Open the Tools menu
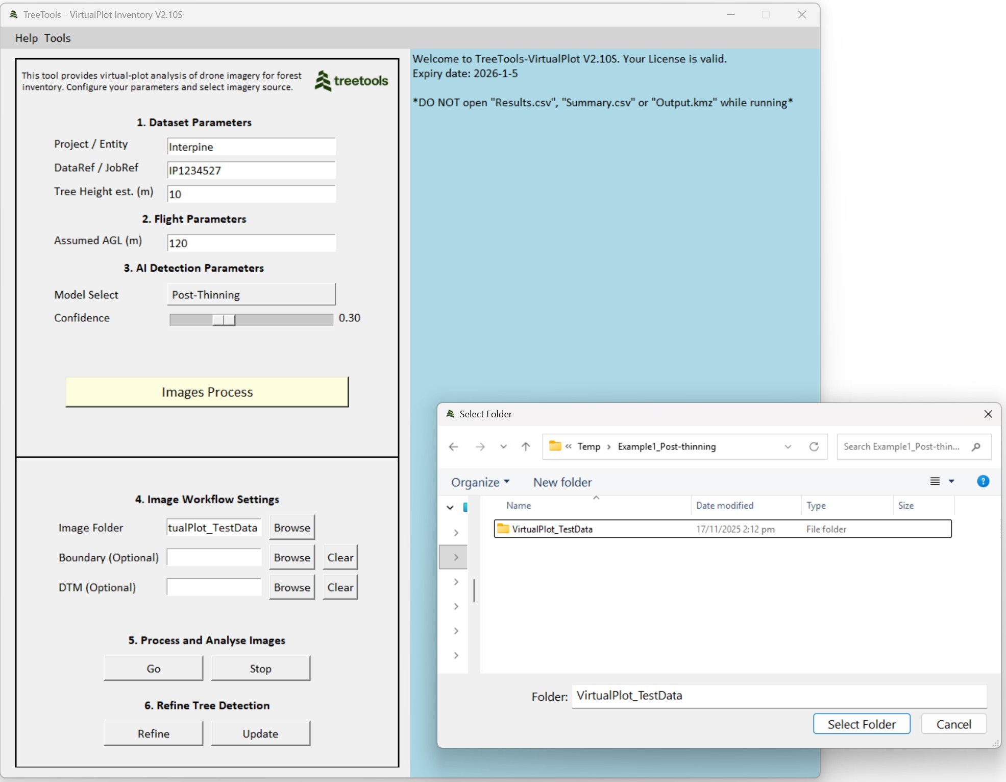 [x=57, y=38]
